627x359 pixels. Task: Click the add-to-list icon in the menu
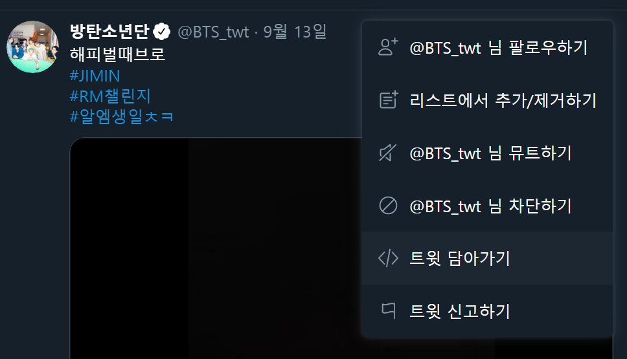pos(388,100)
